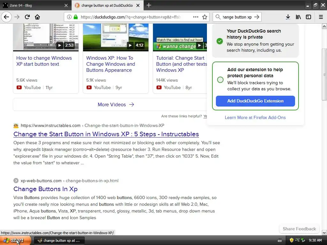Image resolution: width=327 pixels, height=245 pixels.
Task: Click the vertical scrollbar thumb
Action: click(324, 74)
